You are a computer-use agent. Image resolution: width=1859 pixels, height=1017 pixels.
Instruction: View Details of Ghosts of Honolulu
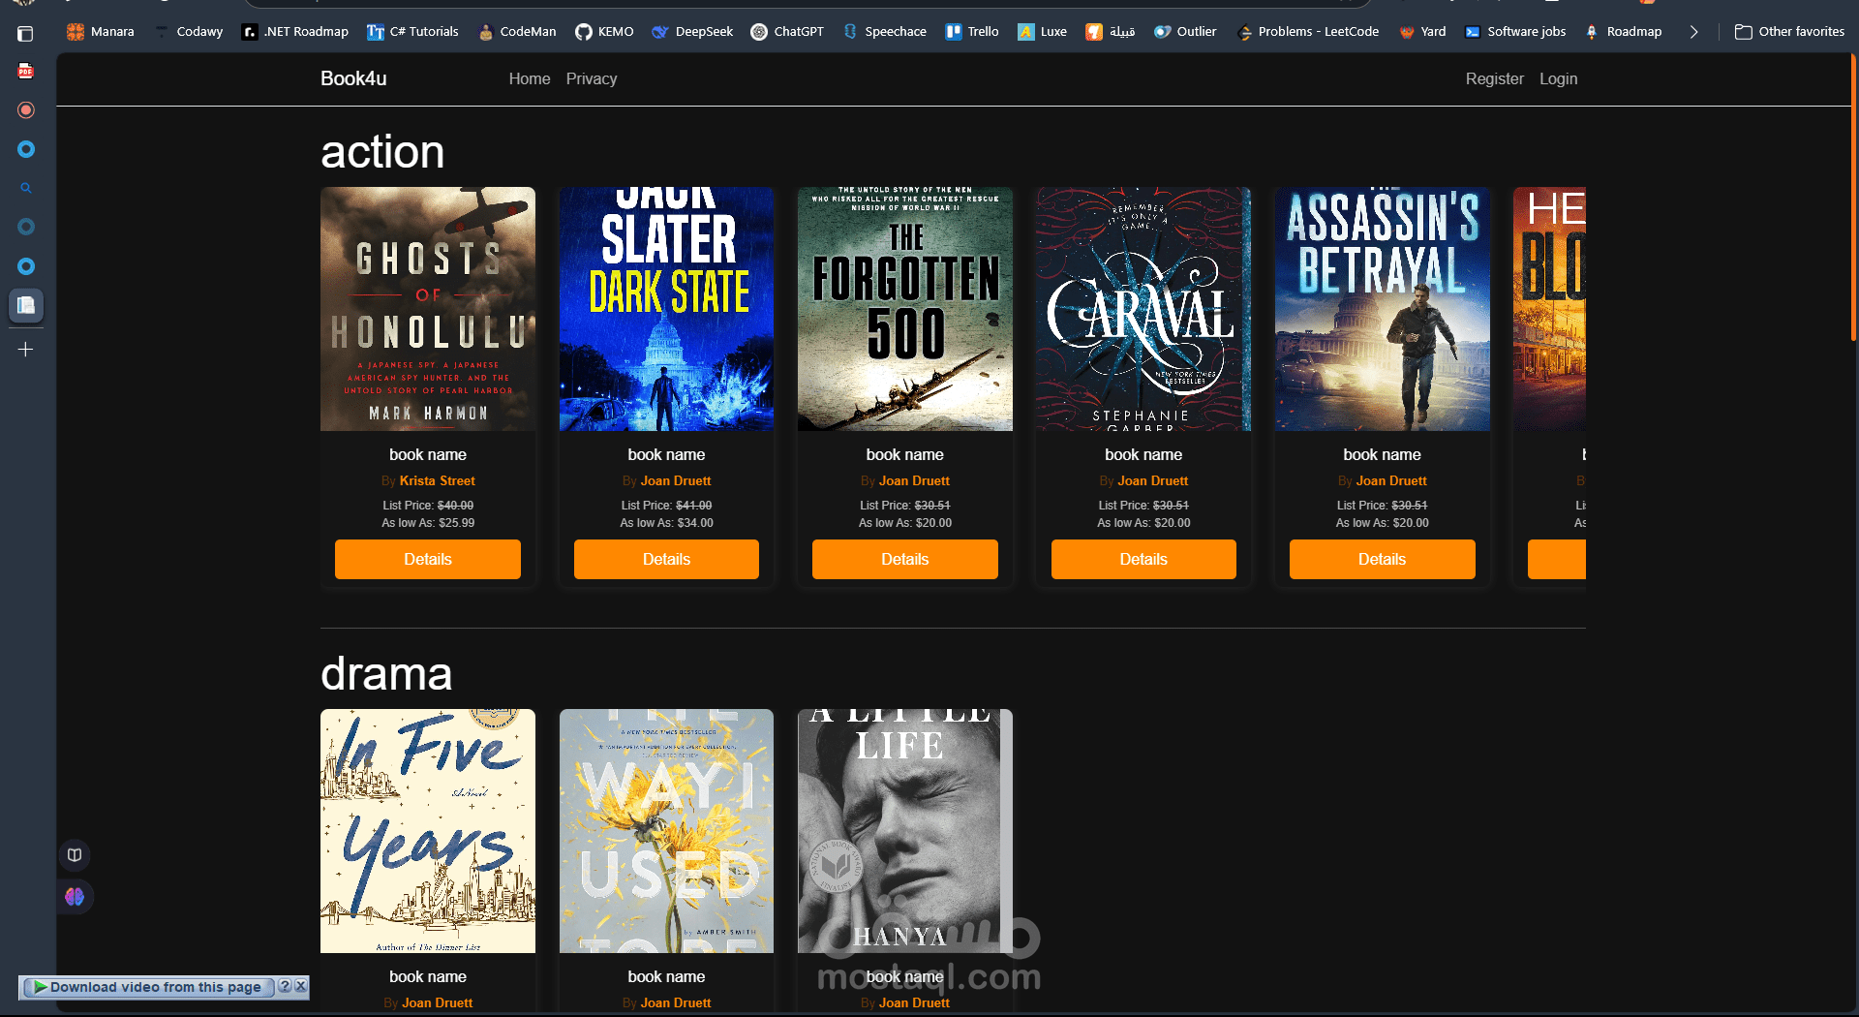point(428,559)
